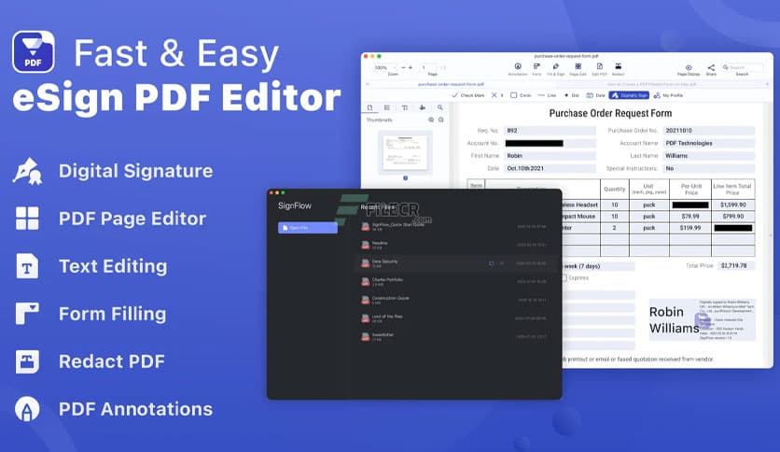Viewport: 780px width, 452px height.
Task: Click the Digital Signature feature icon
Action: point(27,171)
